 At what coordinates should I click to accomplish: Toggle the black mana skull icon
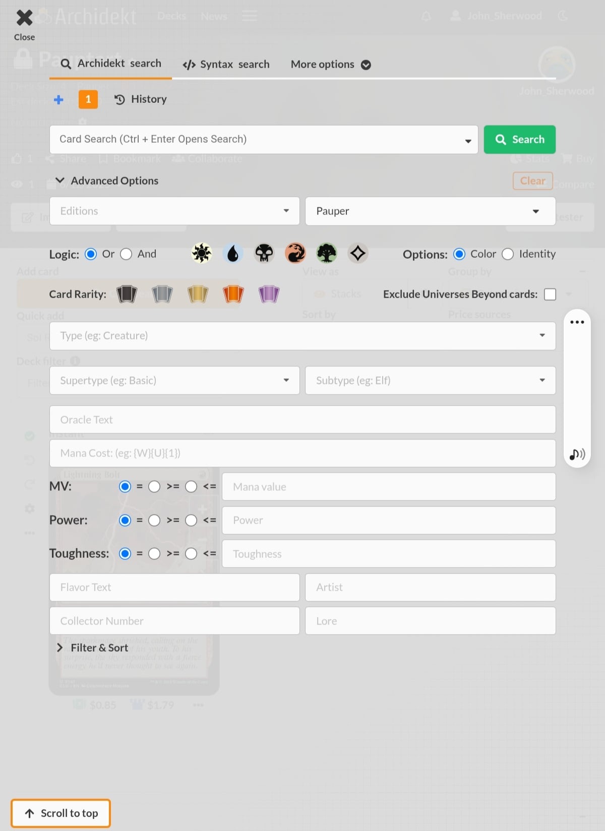(264, 253)
